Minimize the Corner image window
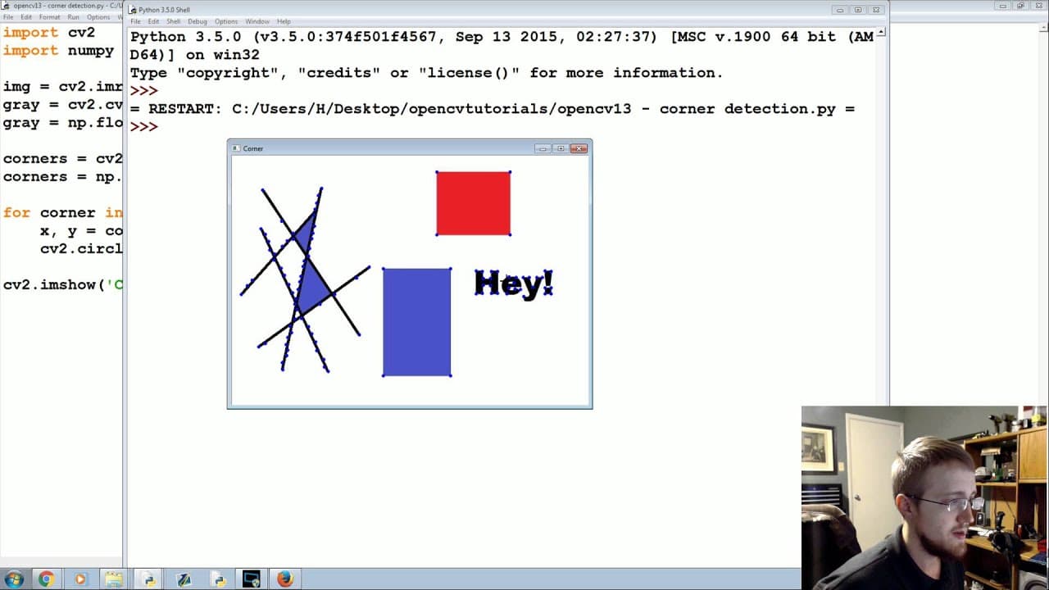Viewport: 1049px width, 590px height. coord(543,148)
